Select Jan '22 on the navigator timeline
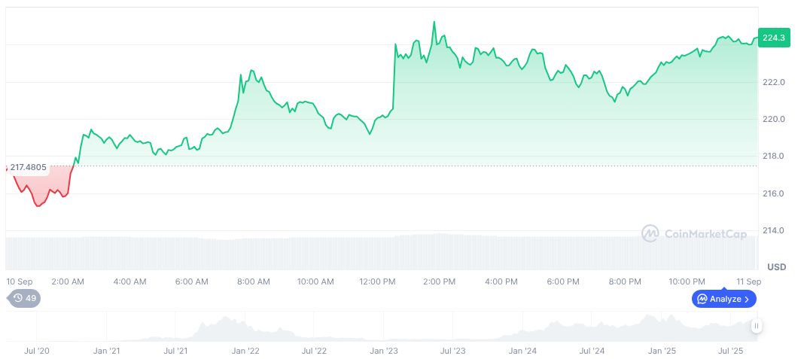This screenshot has height=359, width=807. pos(245,351)
